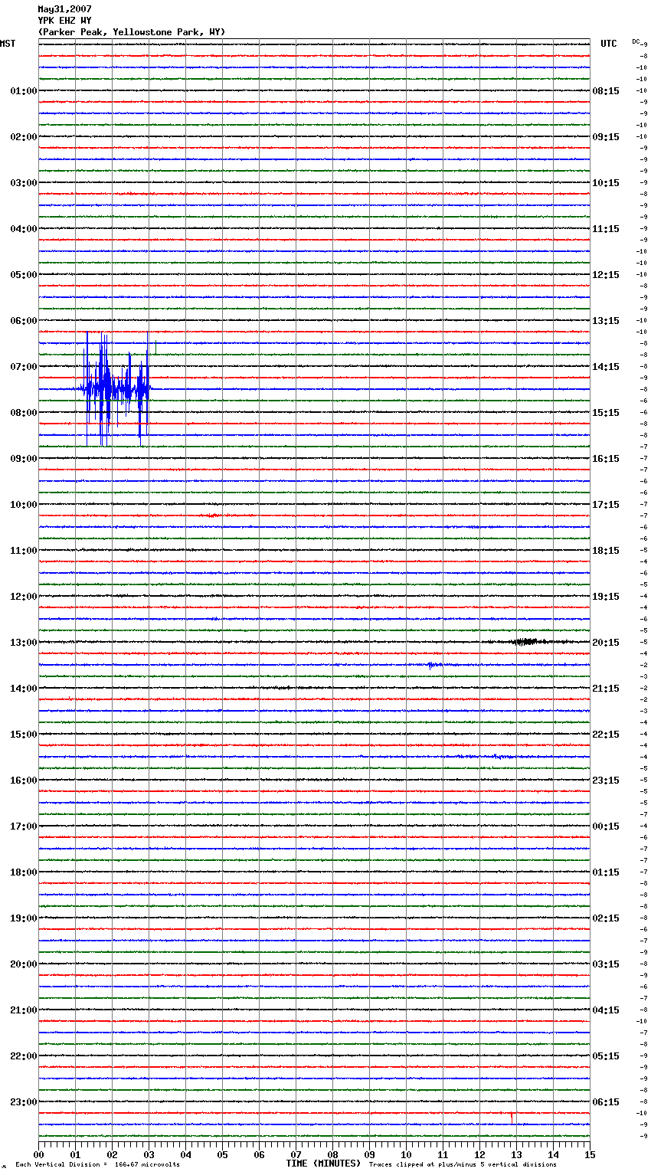Click the 18:00 MST time label
651x1175 pixels.
[x=24, y=872]
